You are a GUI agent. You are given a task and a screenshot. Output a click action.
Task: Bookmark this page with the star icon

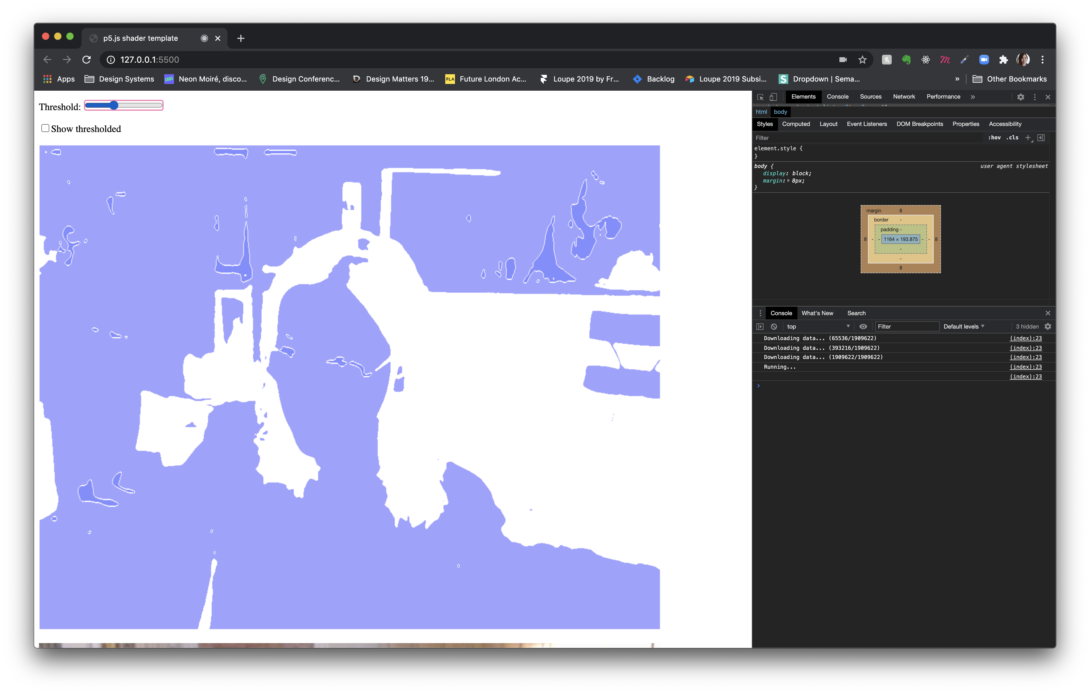862,60
